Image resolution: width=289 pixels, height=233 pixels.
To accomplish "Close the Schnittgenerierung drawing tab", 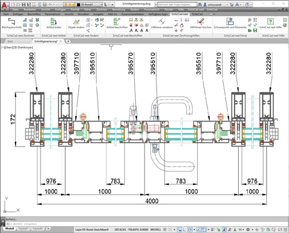I will tap(61, 41).
